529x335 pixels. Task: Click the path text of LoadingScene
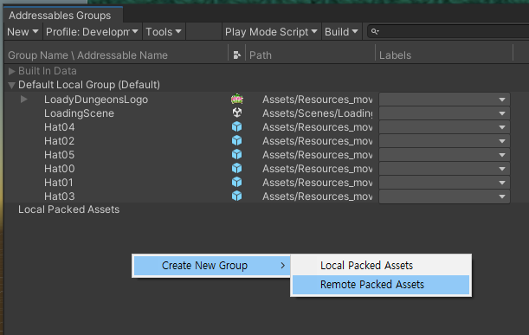318,113
